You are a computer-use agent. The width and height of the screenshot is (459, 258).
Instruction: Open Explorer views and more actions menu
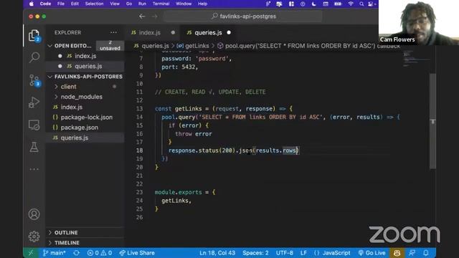pyautogui.click(x=113, y=32)
